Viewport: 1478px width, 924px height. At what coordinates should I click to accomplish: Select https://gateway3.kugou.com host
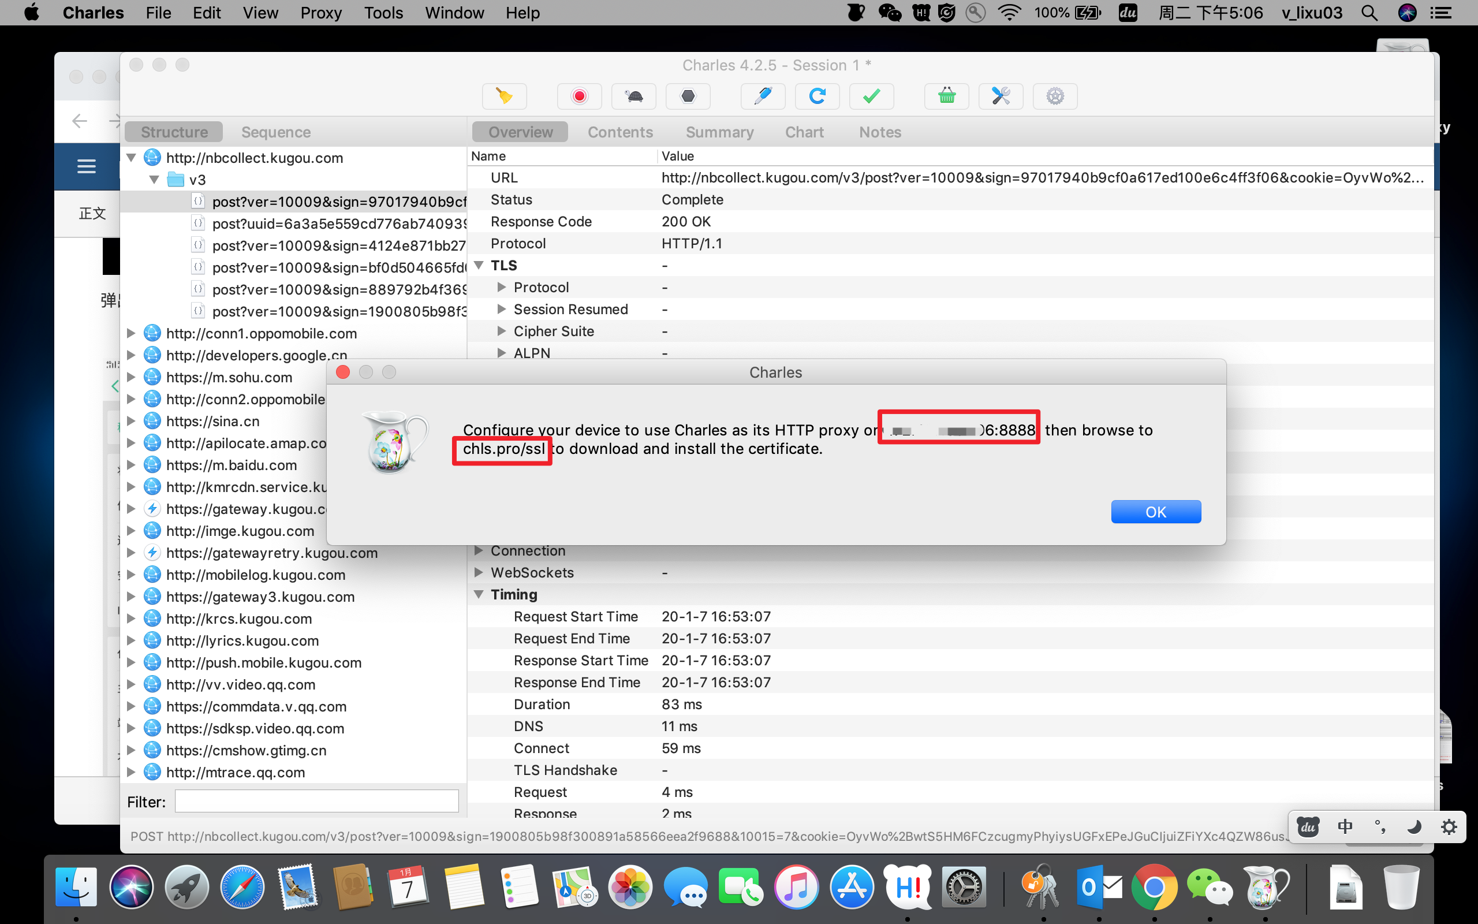pyautogui.click(x=260, y=597)
